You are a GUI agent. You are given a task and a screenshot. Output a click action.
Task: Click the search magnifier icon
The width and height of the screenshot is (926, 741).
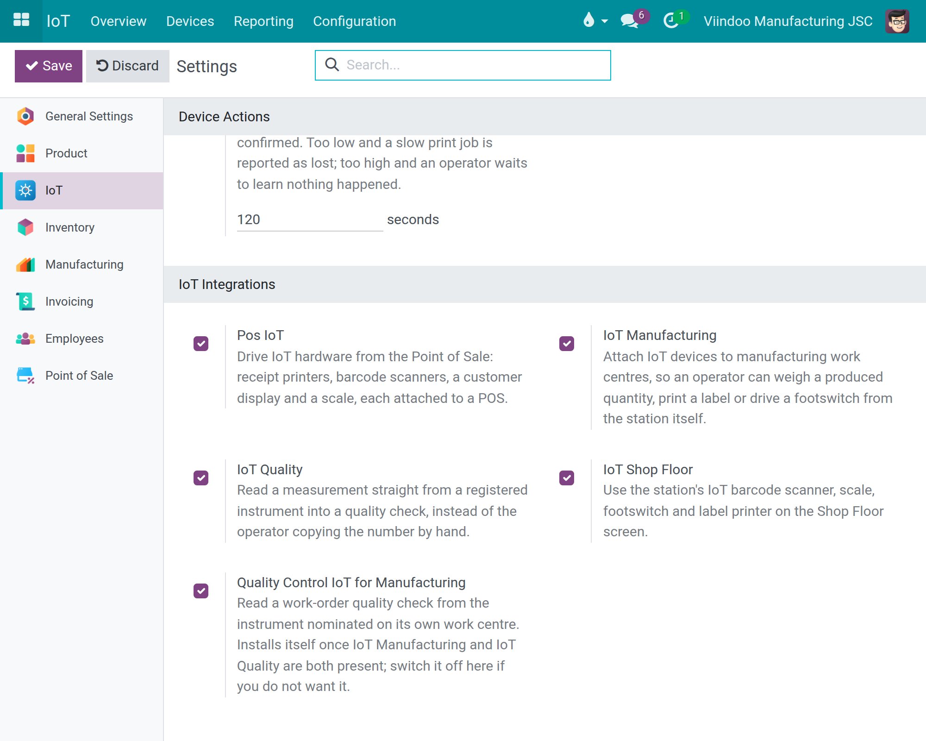(x=332, y=64)
